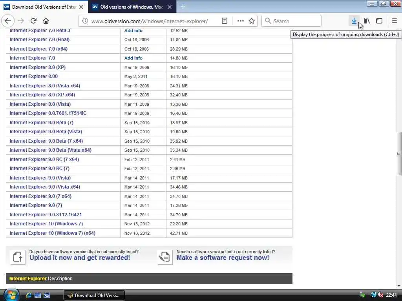Open Internet Explorer 8.0 (Vista x64) link
Viewport: 402px width, 301px height.
pyautogui.click(x=45, y=86)
